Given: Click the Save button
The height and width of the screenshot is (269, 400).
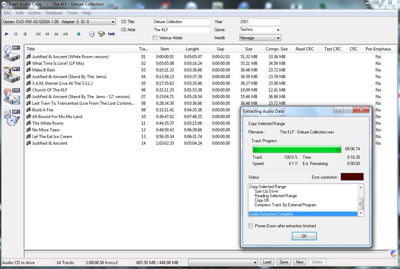Looking at the screenshot, I should [284, 262].
